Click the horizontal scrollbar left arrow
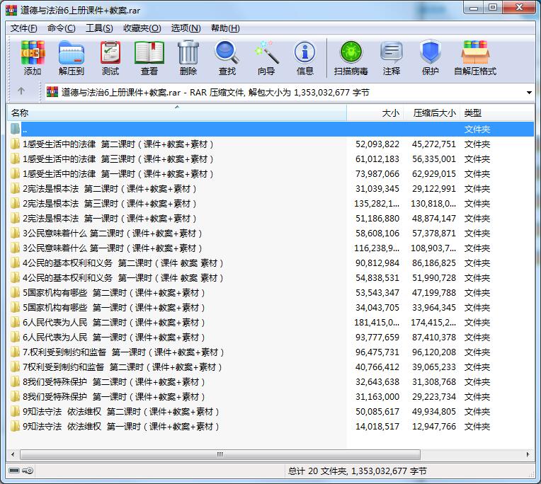541x484 pixels. [13, 454]
